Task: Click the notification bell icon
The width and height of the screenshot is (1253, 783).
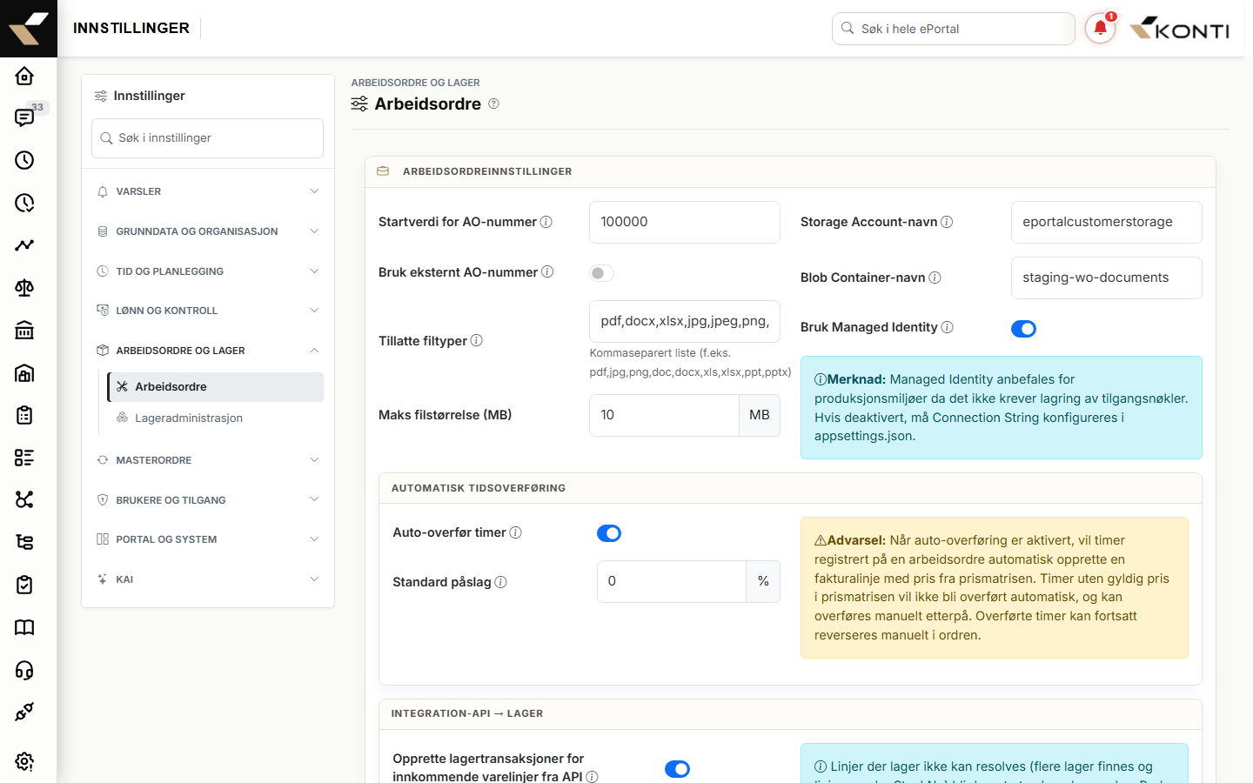Action: coord(1100,29)
